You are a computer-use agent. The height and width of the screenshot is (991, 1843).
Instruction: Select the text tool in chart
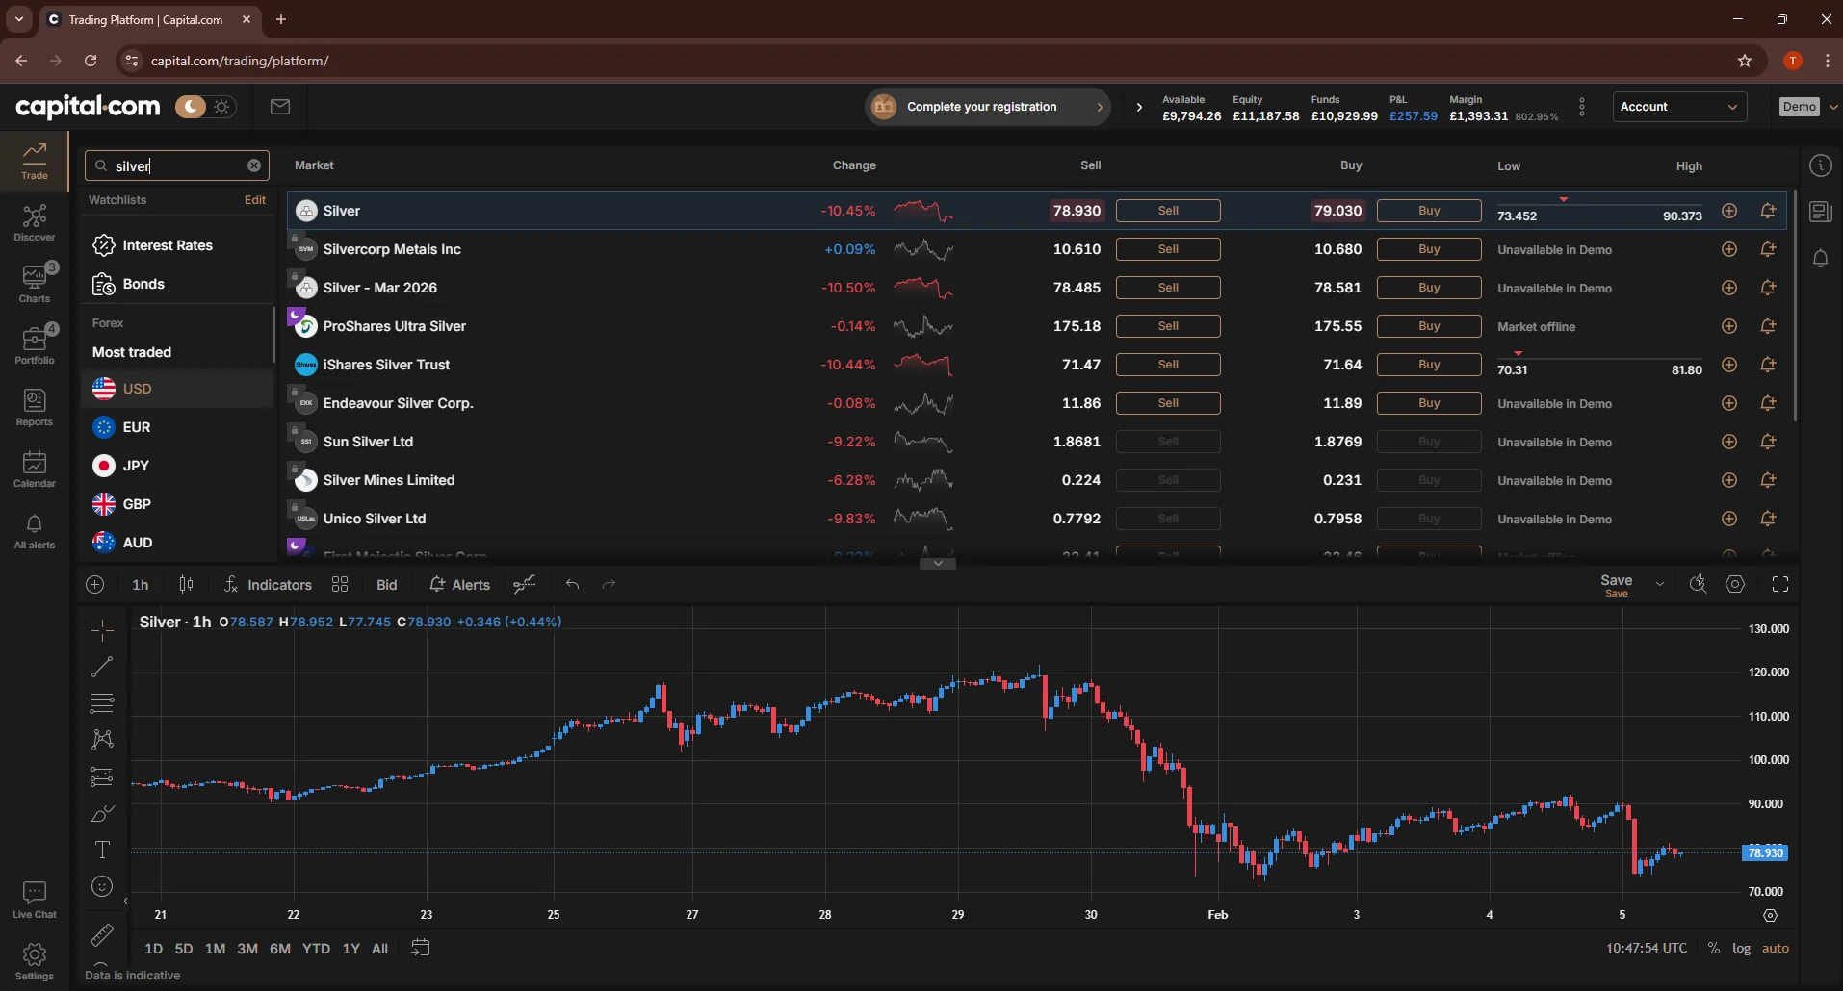pos(102,850)
